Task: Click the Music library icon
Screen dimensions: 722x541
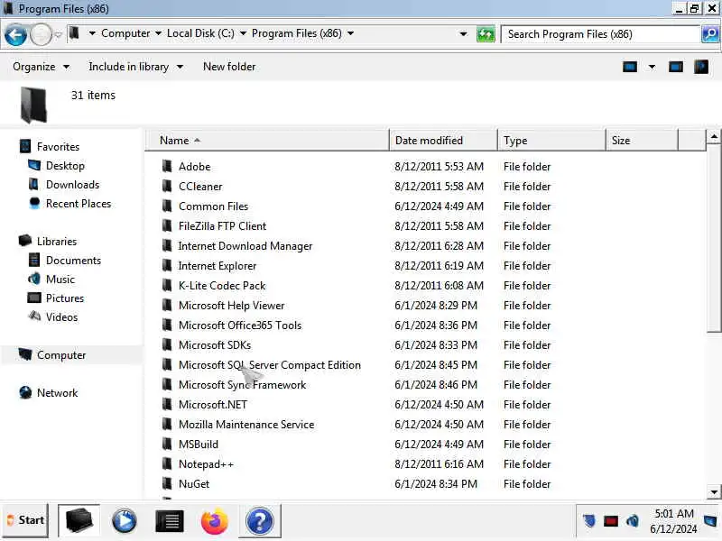Action: pos(34,279)
